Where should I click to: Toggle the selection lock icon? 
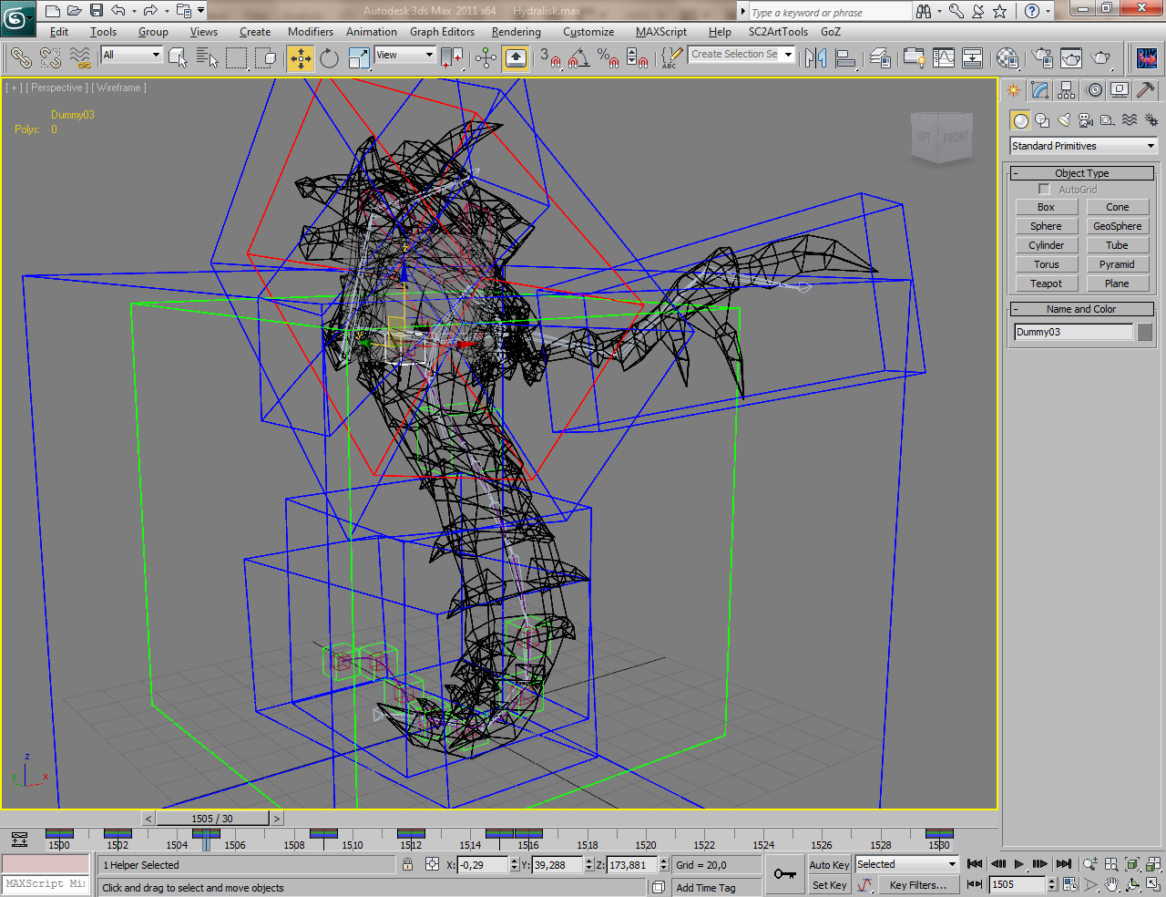(x=407, y=864)
